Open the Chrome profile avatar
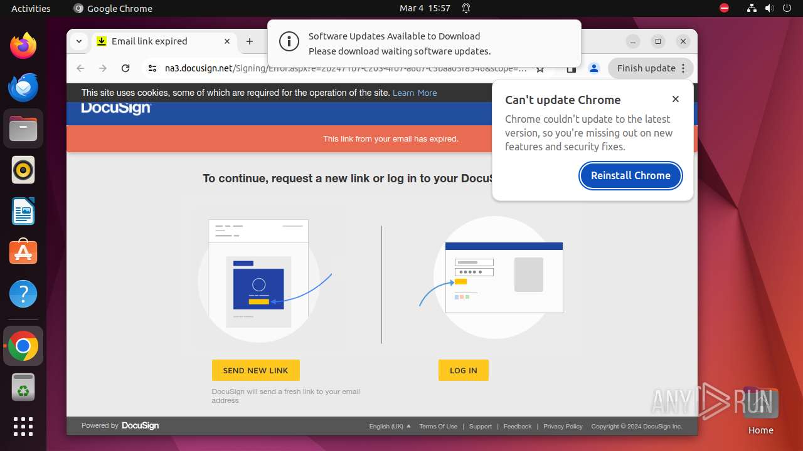803x451 pixels. [594, 68]
